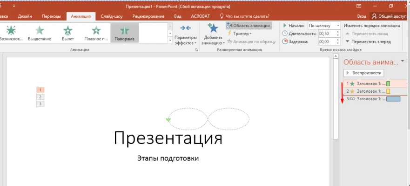This screenshot has height=186, width=410.
Task: Select the Панорама animation effect
Action: point(124,33)
